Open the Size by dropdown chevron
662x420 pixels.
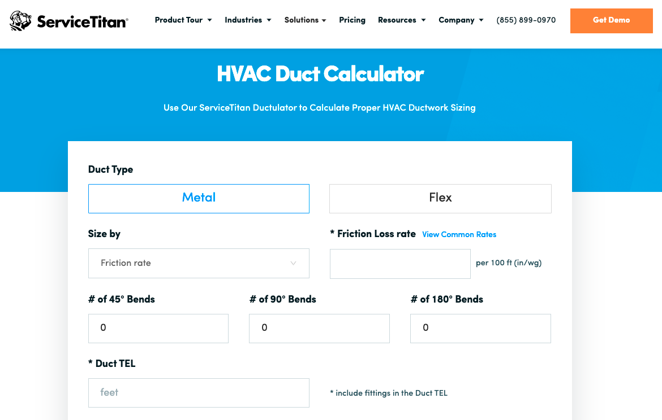(293, 263)
